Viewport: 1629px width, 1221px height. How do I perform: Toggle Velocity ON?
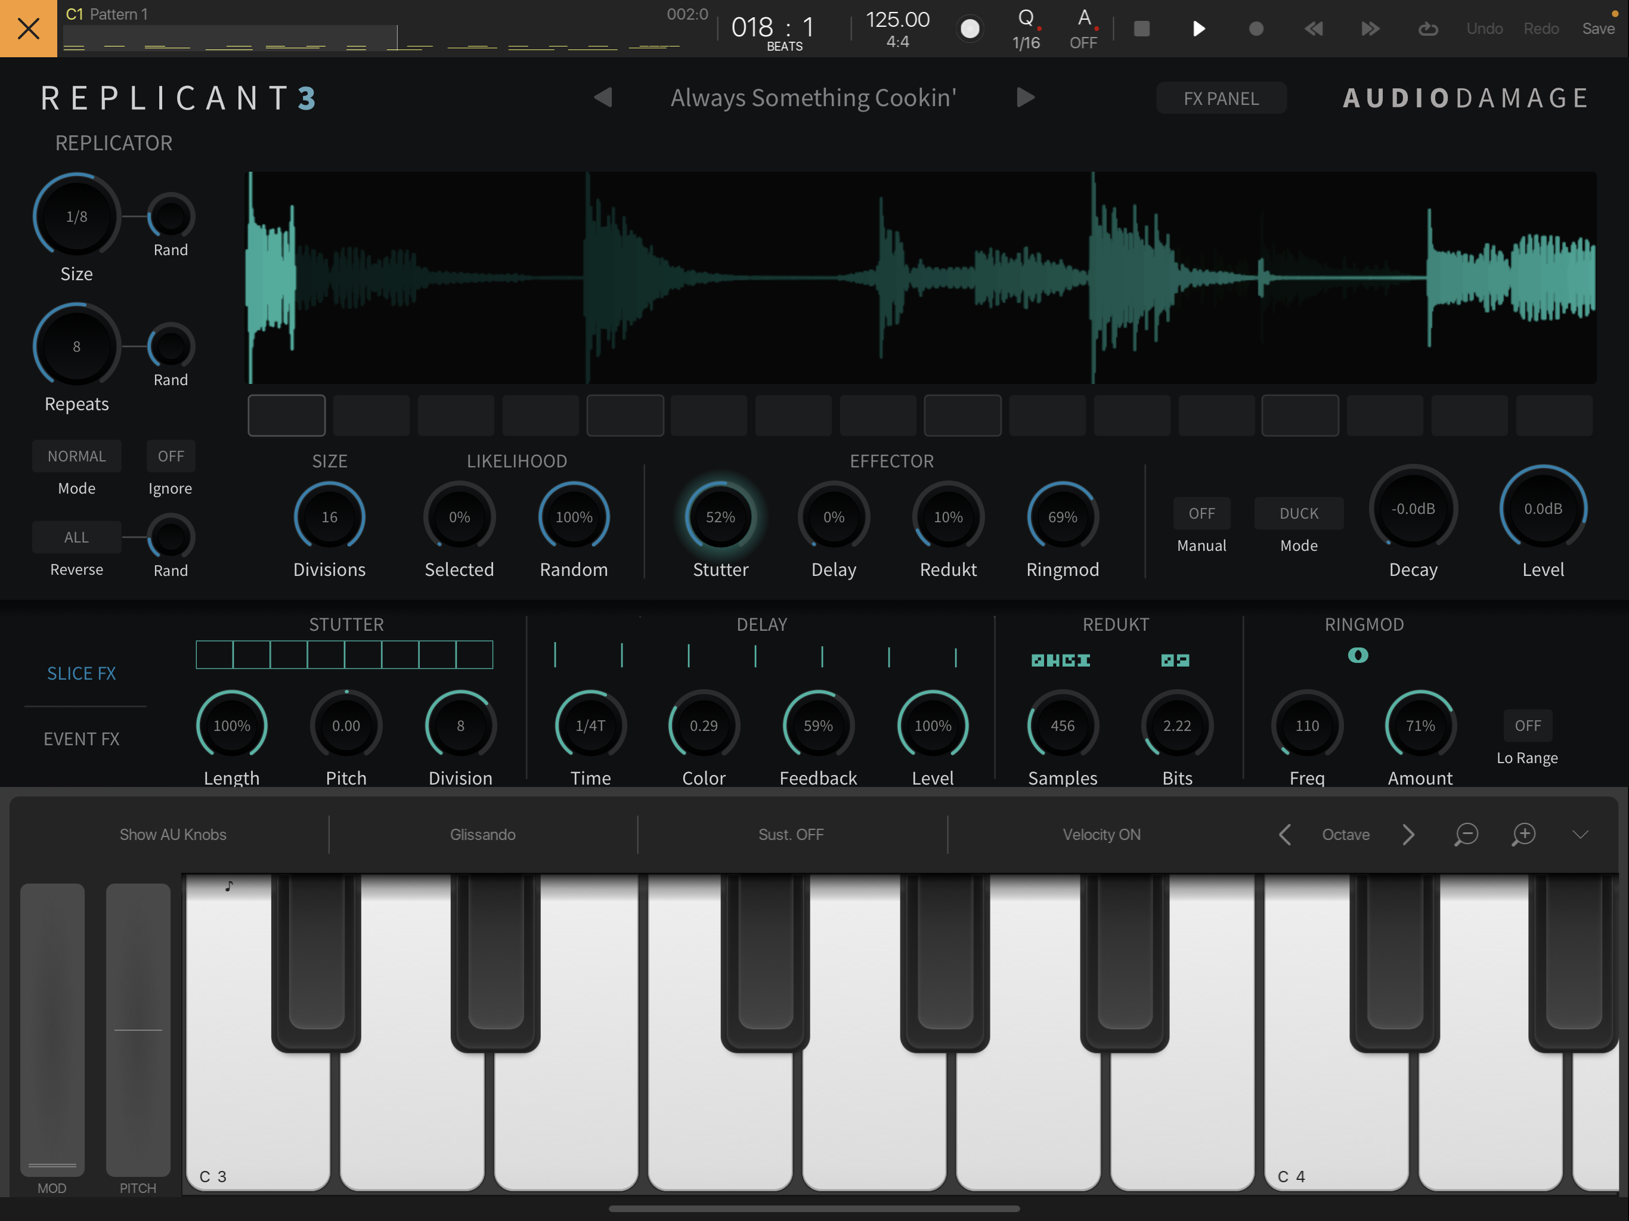(1101, 835)
